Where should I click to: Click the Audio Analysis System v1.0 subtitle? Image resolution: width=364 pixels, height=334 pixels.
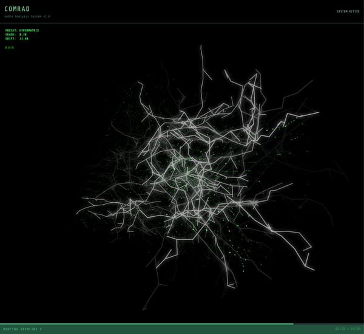click(27, 16)
